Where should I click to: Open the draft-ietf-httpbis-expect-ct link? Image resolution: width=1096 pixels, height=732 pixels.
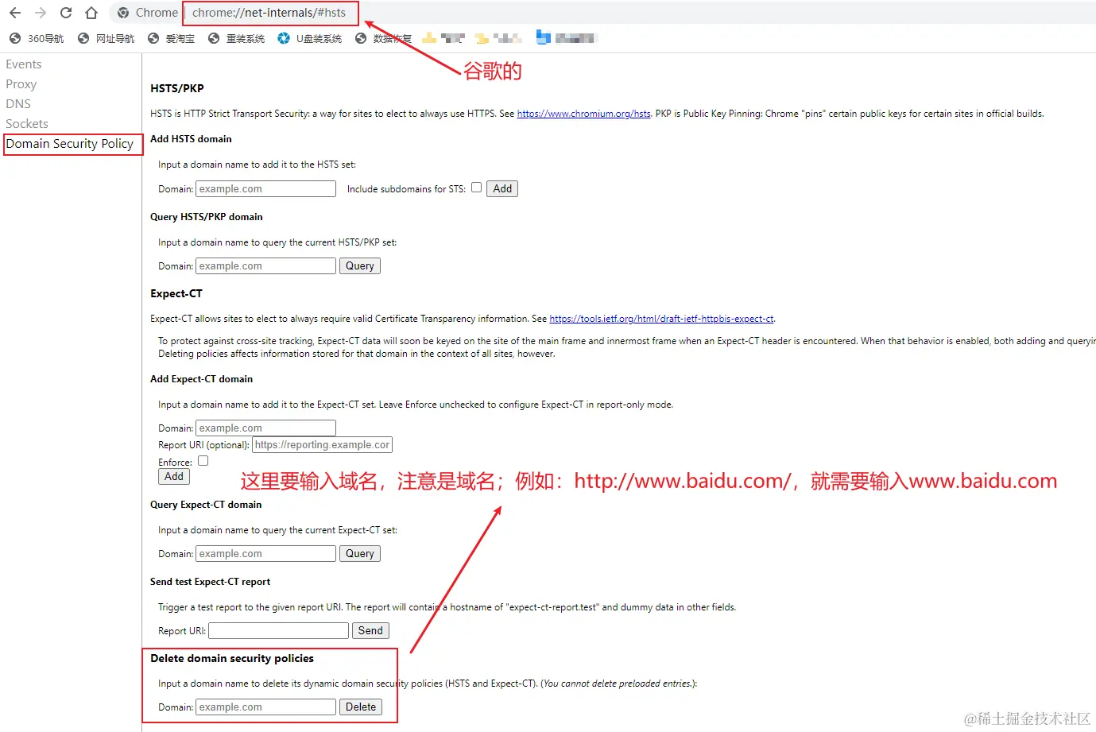pos(661,319)
